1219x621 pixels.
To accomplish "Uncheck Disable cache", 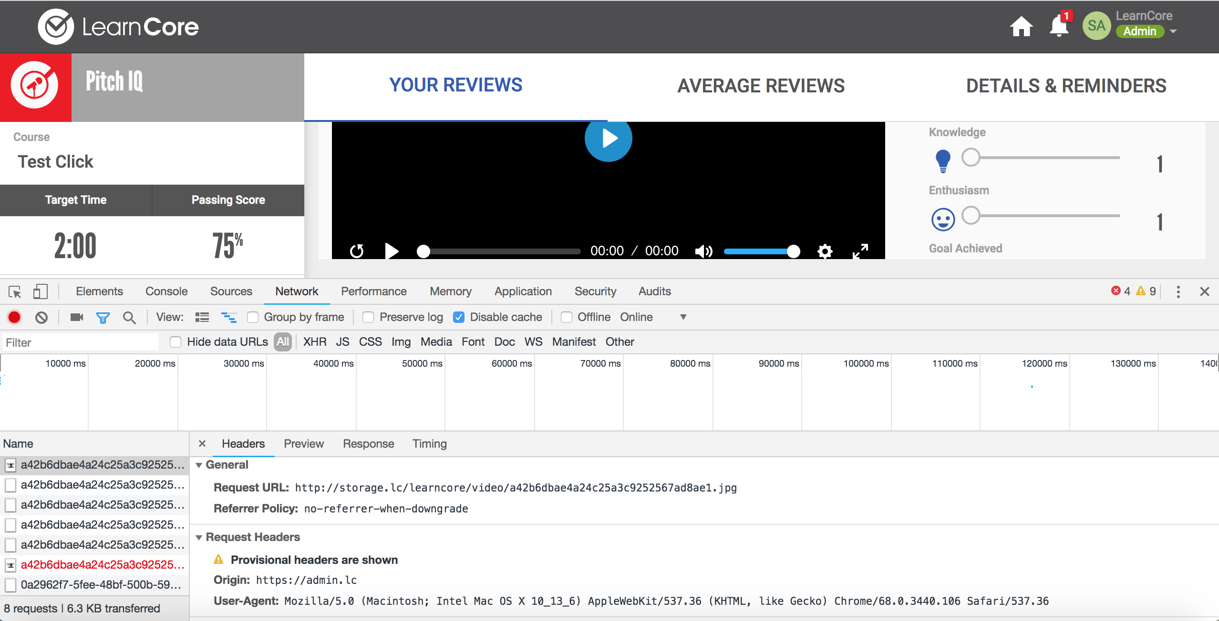I will pos(459,317).
